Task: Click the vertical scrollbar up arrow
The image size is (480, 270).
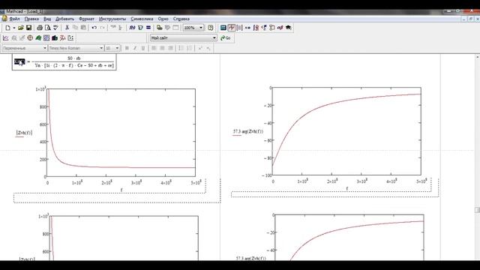Action: pyautogui.click(x=478, y=57)
